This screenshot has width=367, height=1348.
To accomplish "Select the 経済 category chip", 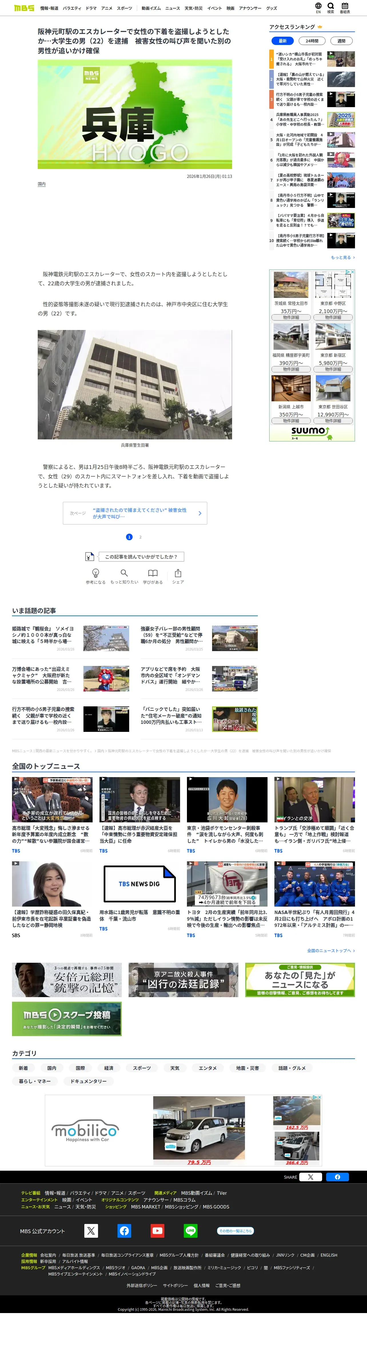I will coord(109,1068).
